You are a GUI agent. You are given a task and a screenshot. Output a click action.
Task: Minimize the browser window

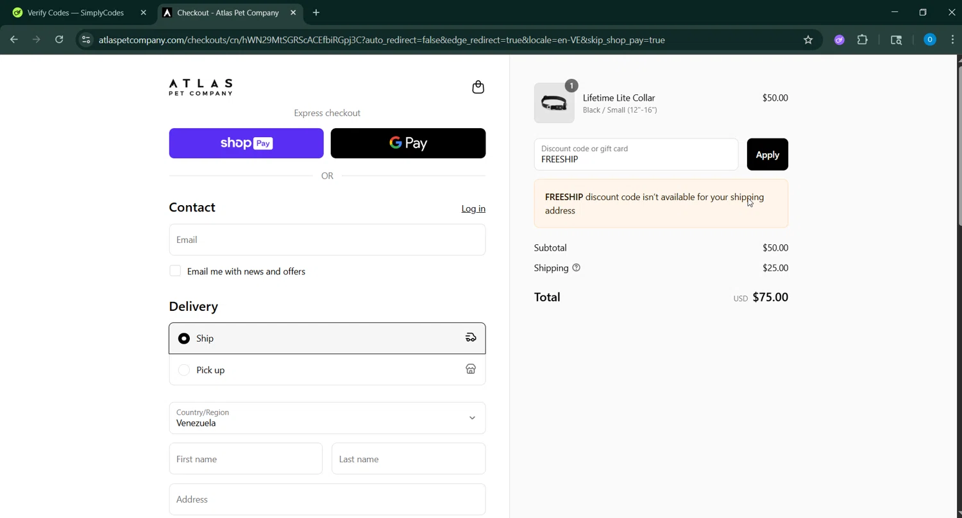tap(895, 12)
